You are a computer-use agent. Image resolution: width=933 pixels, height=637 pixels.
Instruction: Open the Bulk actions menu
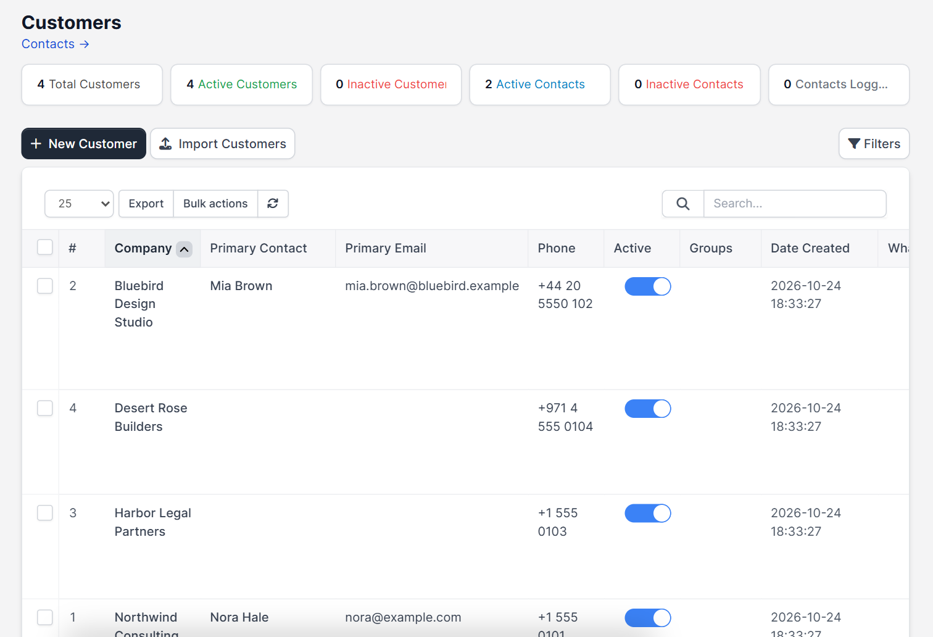pyautogui.click(x=215, y=204)
